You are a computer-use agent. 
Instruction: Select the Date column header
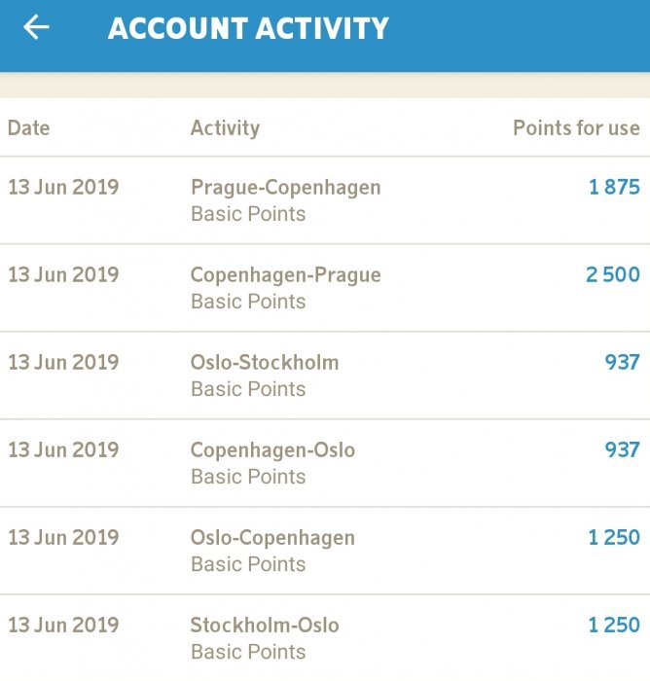pyautogui.click(x=28, y=127)
